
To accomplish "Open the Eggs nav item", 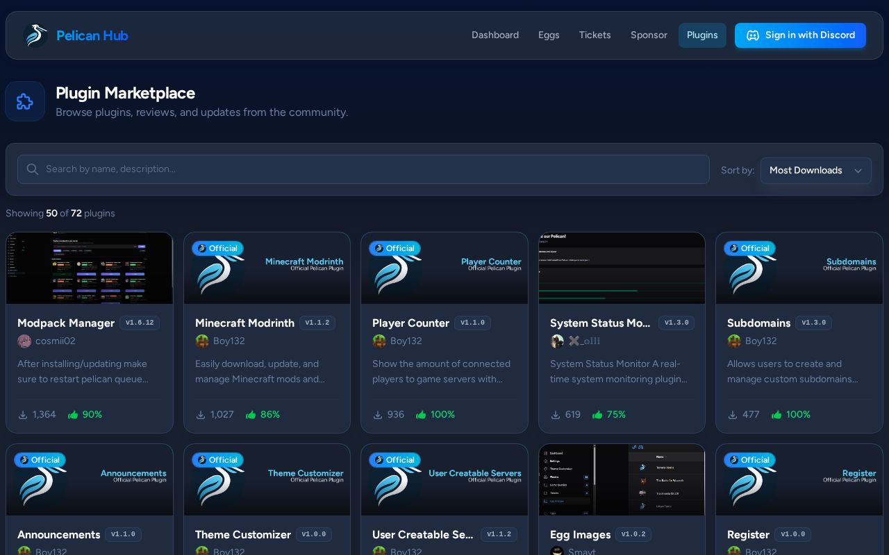I will point(549,35).
